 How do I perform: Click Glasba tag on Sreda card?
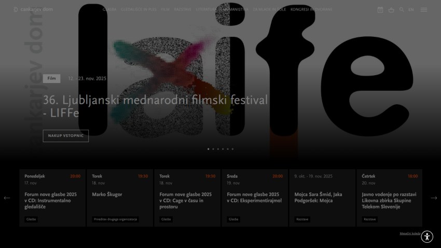pyautogui.click(x=233, y=219)
